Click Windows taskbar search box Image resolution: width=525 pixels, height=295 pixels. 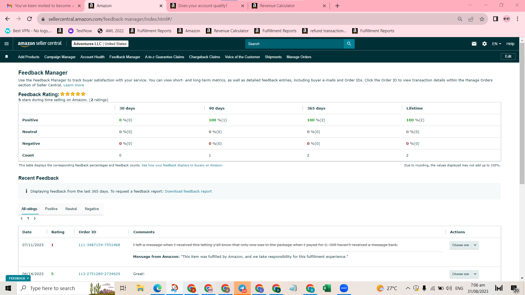pyautogui.click(x=66, y=288)
